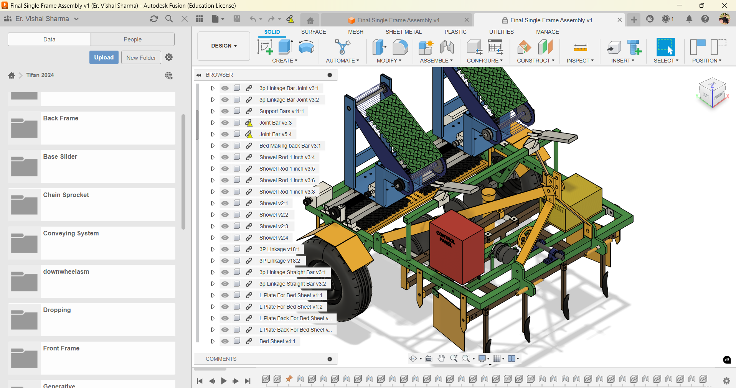The height and width of the screenshot is (388, 736).
Task: Hide the Bed Sheet v4:1 component
Action: pos(225,341)
